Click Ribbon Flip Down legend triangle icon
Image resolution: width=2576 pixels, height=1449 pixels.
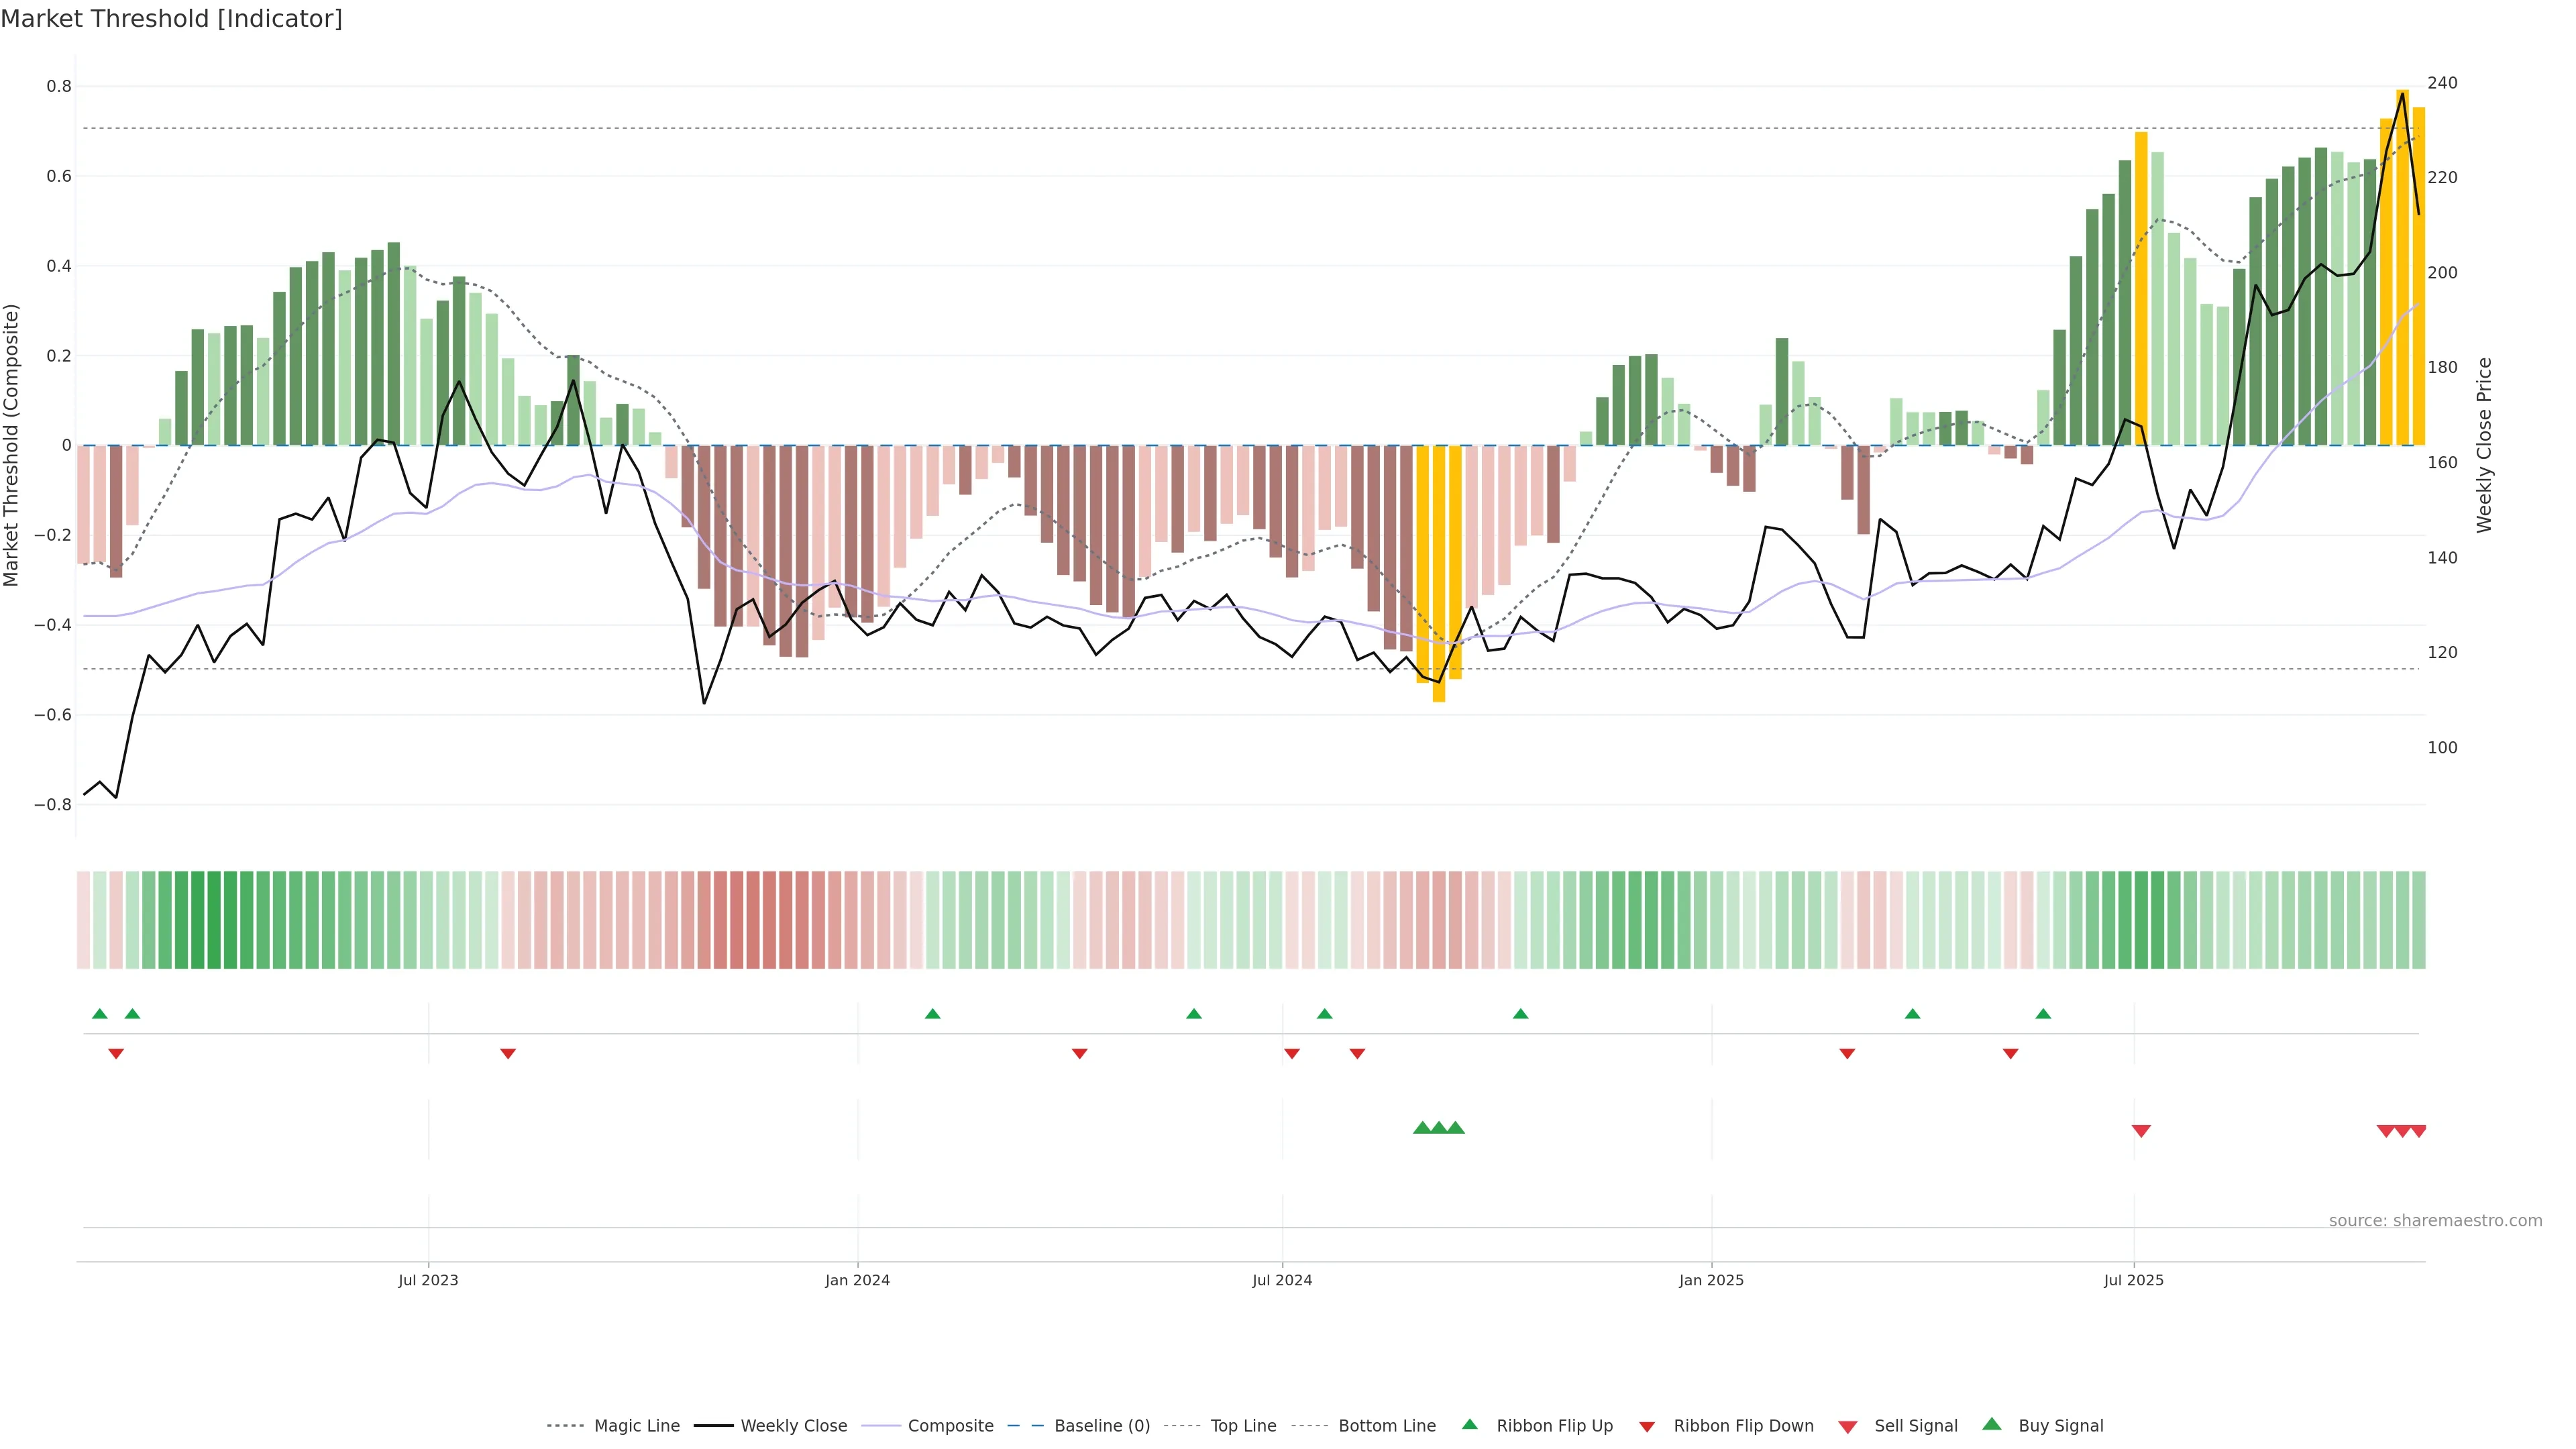coord(1647,1426)
